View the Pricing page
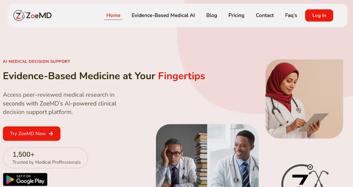Screen dimensions: 353x187 [236, 15]
